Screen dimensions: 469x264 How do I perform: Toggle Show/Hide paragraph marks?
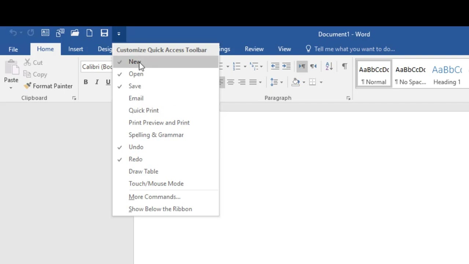coord(344,66)
